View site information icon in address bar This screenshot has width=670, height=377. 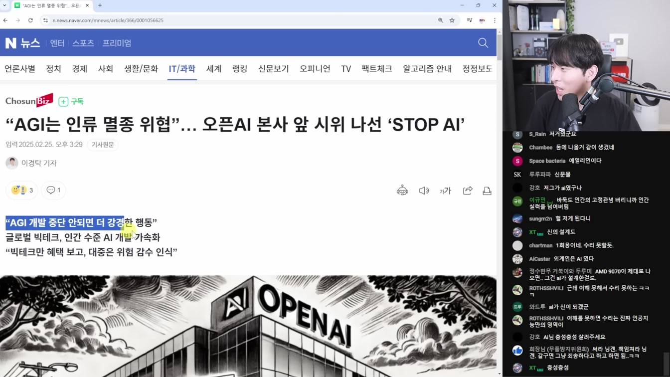45,20
